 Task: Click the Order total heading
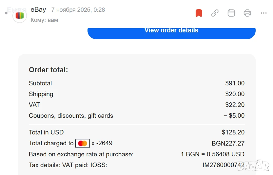49,70
